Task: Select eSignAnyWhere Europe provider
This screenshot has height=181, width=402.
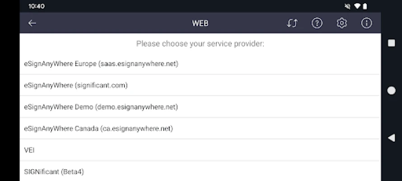Action: click(x=101, y=64)
